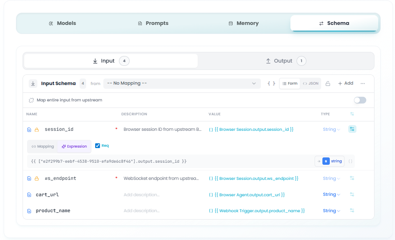
Task: Click the cart_url value expression
Action: click(247, 195)
